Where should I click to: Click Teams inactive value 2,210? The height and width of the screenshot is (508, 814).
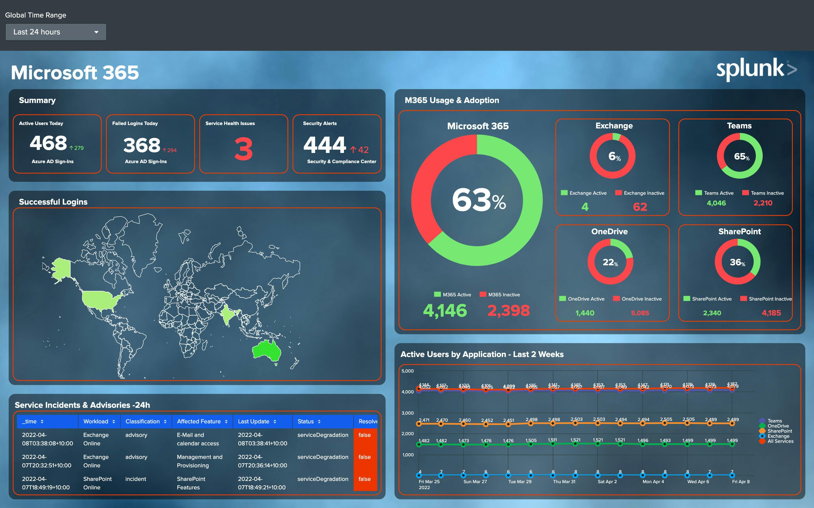763,203
